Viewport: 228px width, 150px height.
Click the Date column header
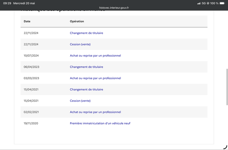click(x=27, y=21)
